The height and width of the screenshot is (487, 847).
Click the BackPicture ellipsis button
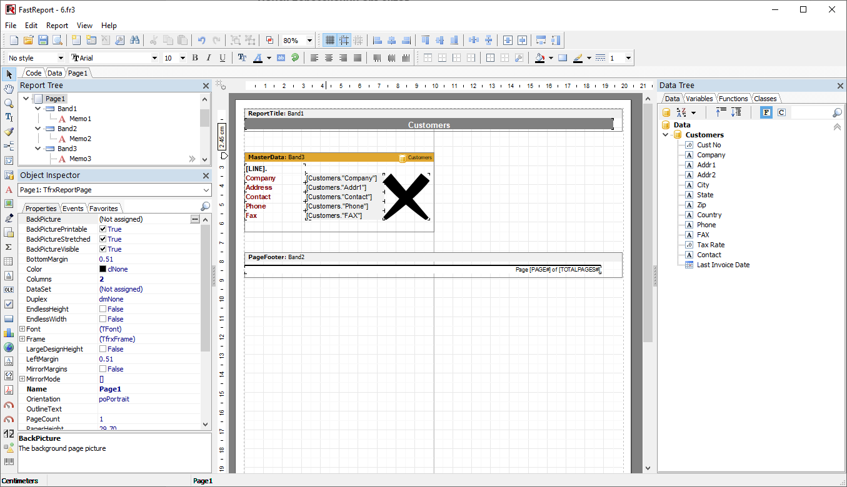pyautogui.click(x=195, y=219)
